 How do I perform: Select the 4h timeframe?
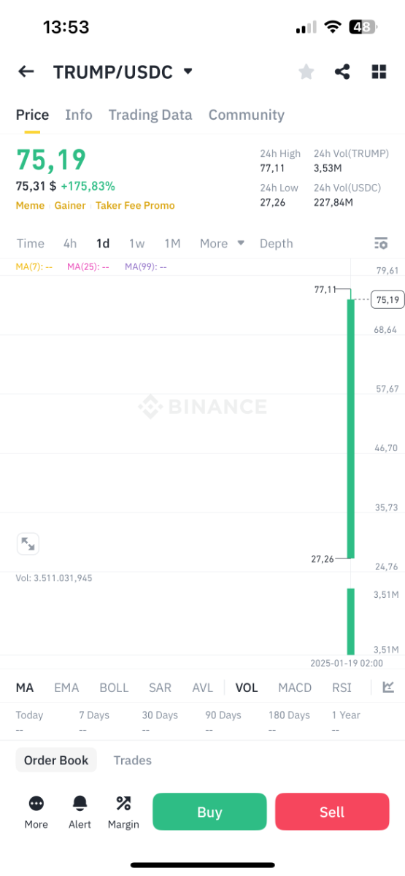click(70, 244)
